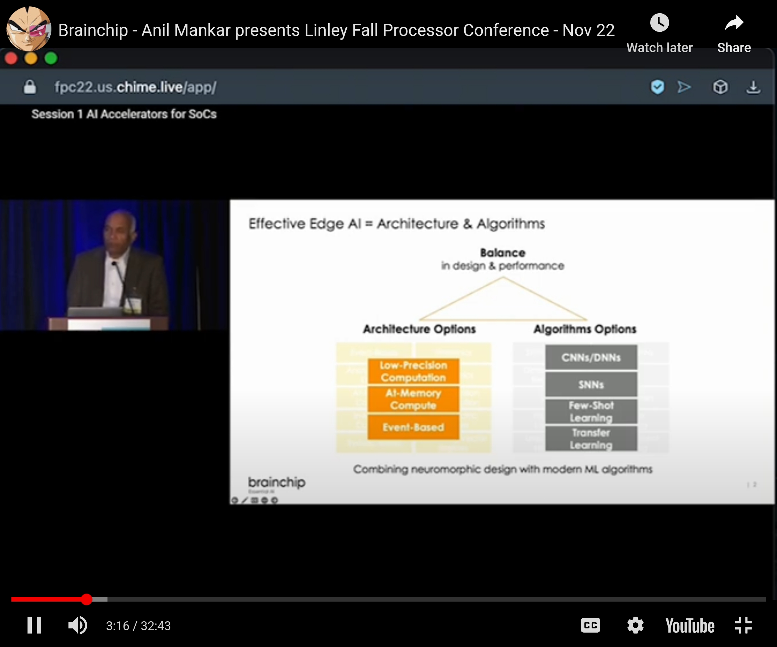Click the speaker video thumbnail
Image resolution: width=777 pixels, height=647 pixels.
click(114, 265)
